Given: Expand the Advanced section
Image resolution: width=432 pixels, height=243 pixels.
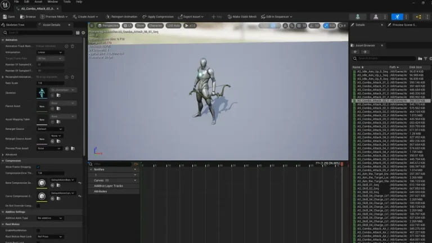Looking at the screenshot, I should (3, 155).
